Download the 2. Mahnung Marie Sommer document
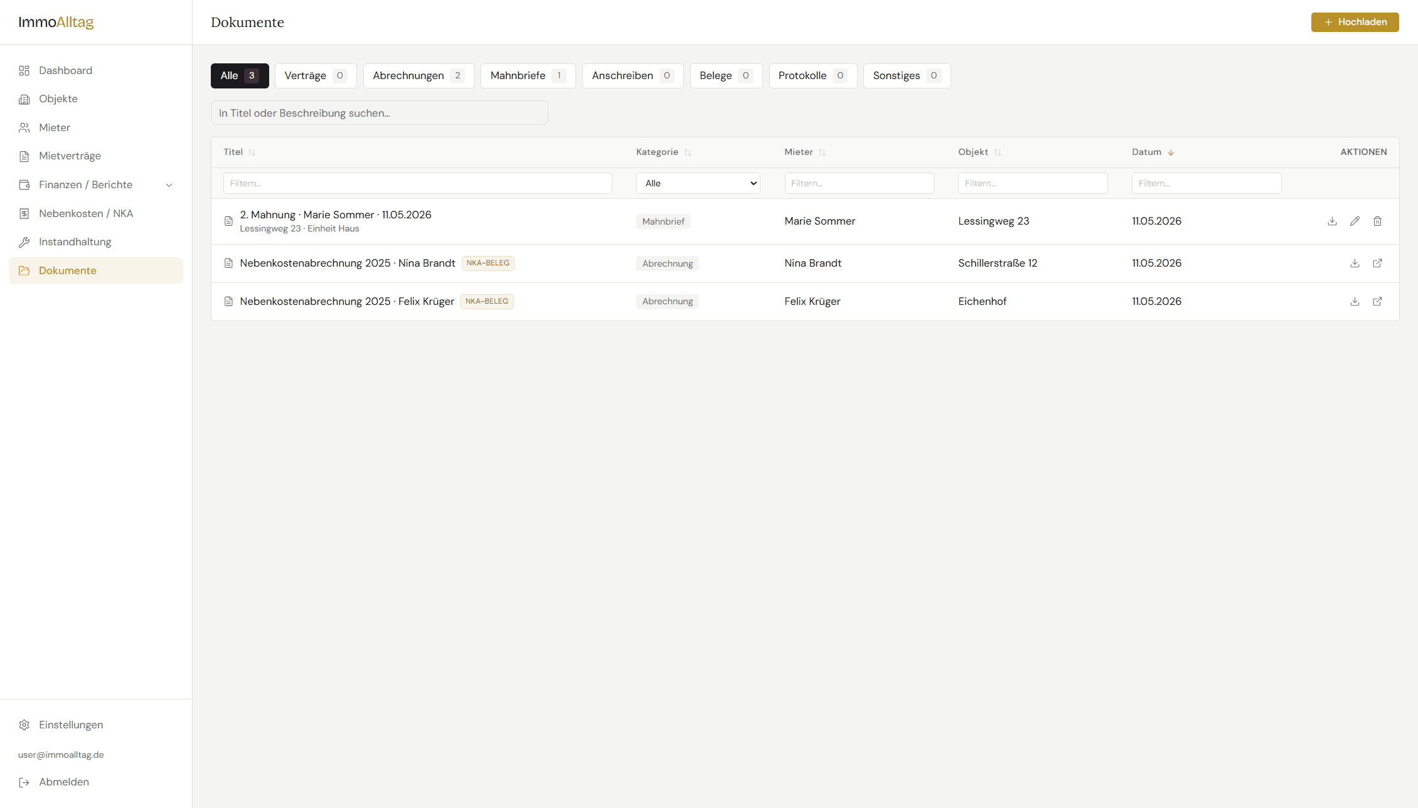Viewport: 1418px width, 808px height. coord(1332,221)
